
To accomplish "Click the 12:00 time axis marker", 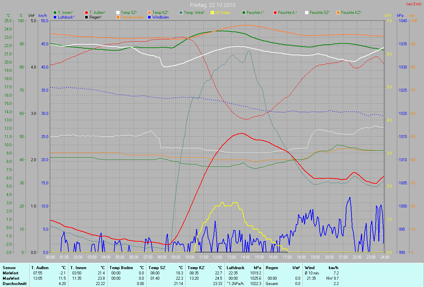I will (x=217, y=257).
